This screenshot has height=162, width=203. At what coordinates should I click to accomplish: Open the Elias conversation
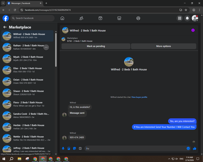(27, 70)
